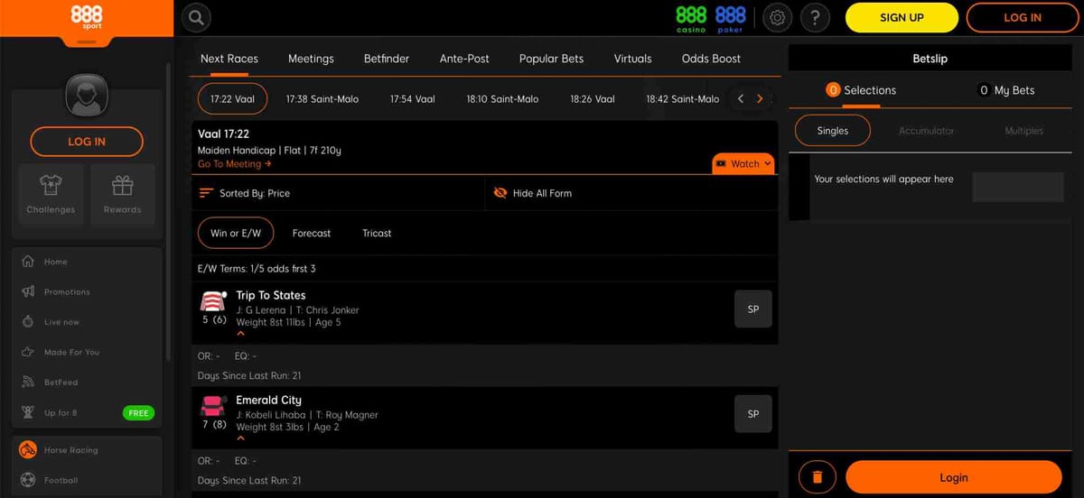Image resolution: width=1084 pixels, height=498 pixels.
Task: Expand the Watch dropdown
Action: pos(743,163)
